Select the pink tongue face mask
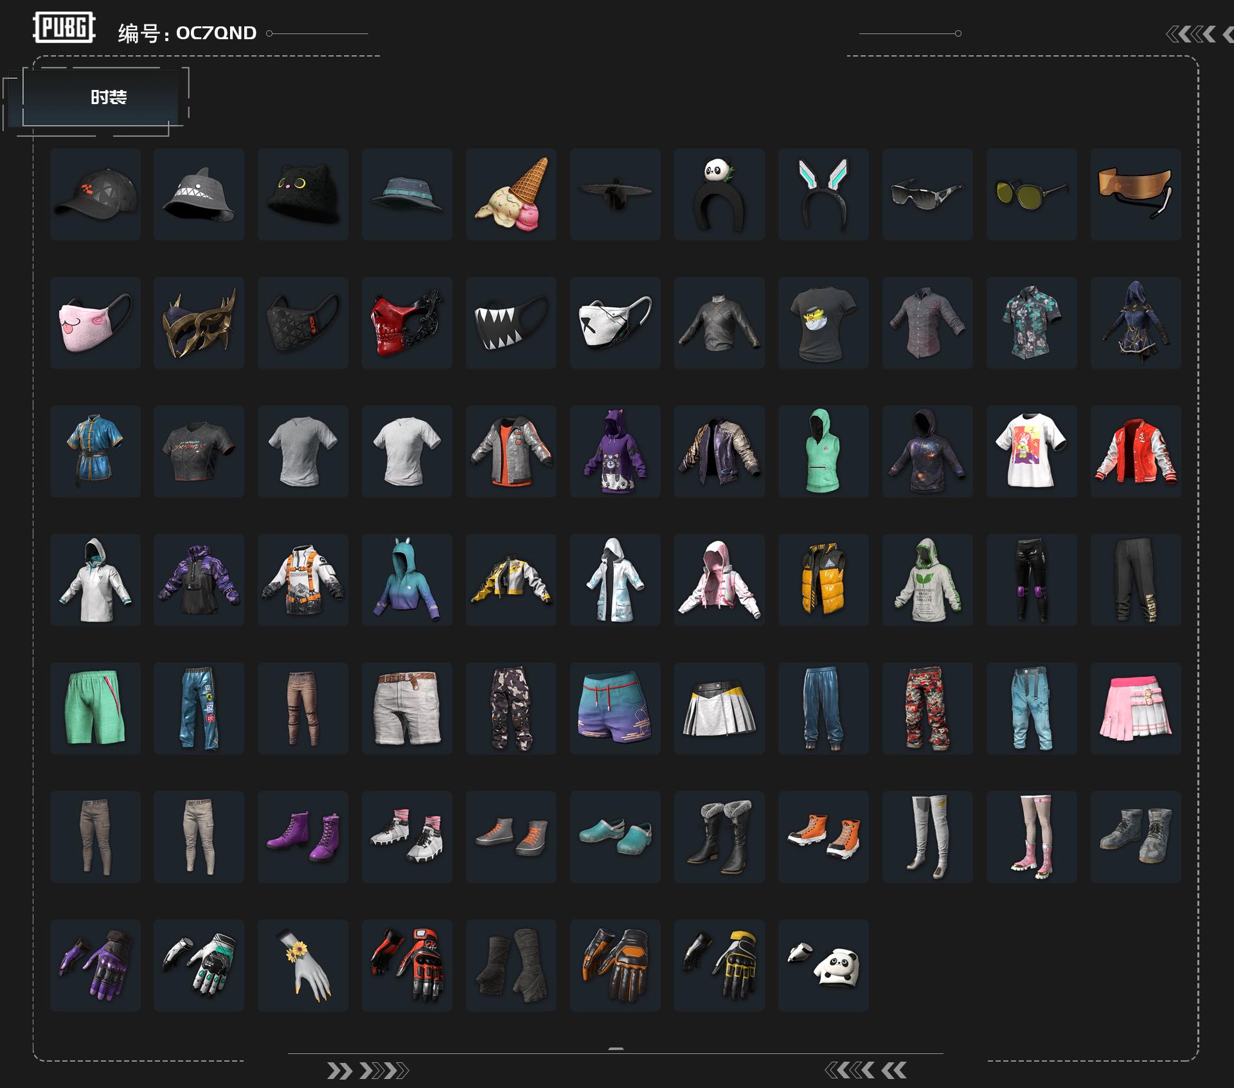 click(95, 323)
